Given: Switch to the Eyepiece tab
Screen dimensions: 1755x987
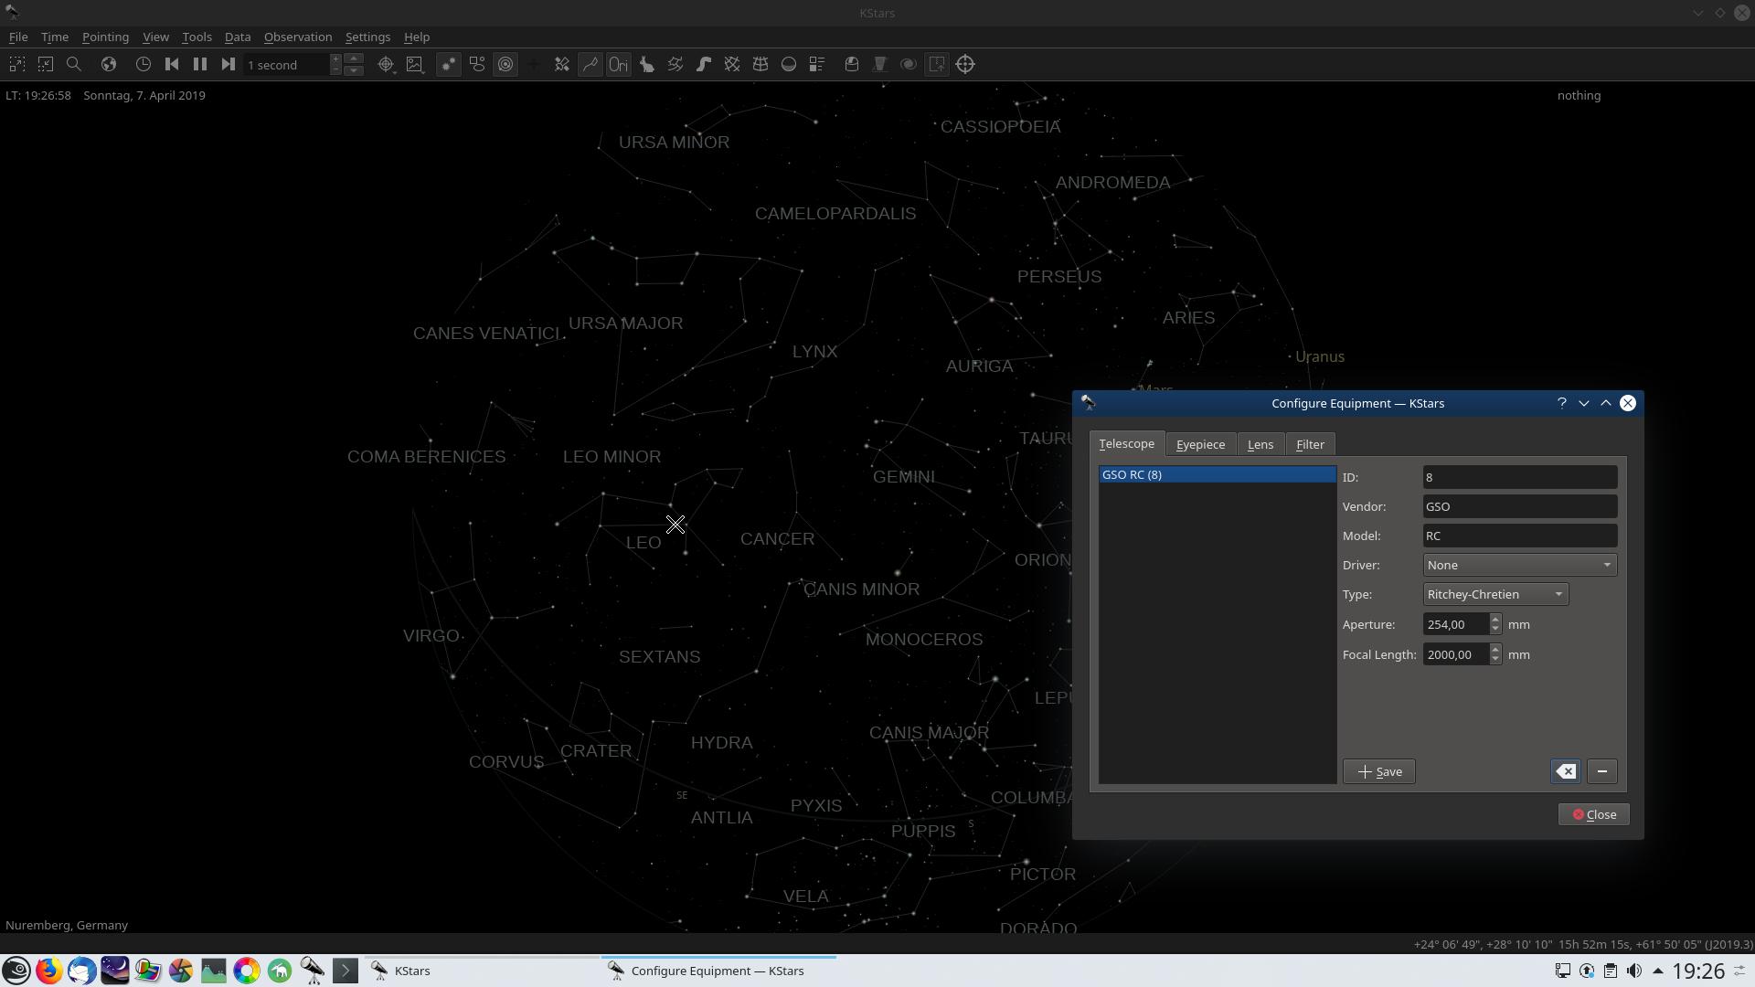Looking at the screenshot, I should pos(1200,444).
